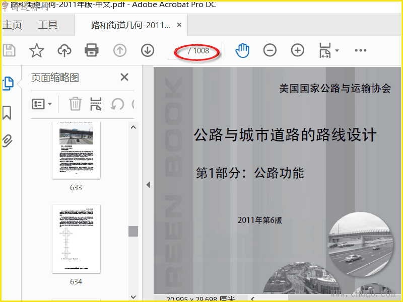Image resolution: width=403 pixels, height=302 pixels.
Task: Select the Hand pan tool
Action: 242,50
